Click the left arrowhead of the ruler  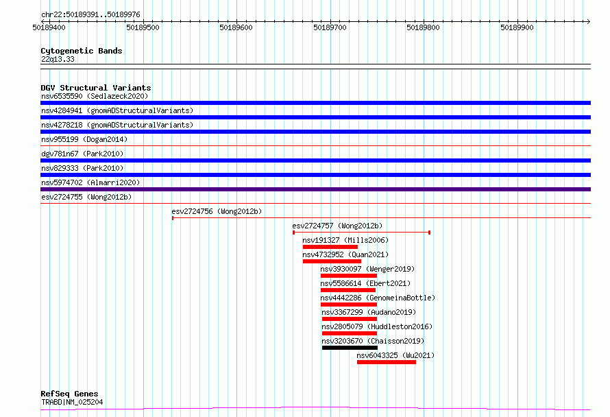click(42, 21)
